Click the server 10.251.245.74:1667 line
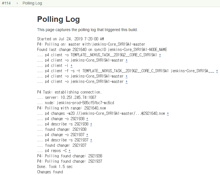The width and height of the screenshot is (220, 175). tap(67, 98)
